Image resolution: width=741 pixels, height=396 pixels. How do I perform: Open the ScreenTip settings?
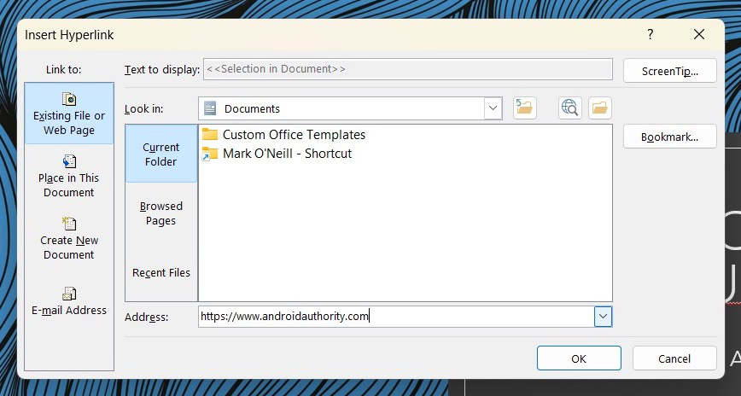click(x=669, y=71)
